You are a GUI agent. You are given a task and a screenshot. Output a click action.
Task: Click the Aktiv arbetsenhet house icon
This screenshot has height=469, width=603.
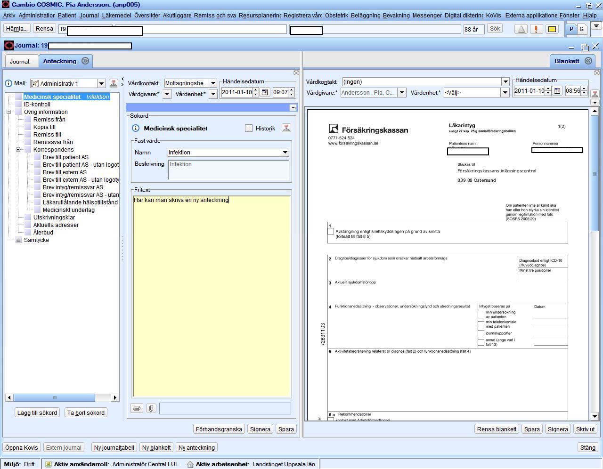click(190, 464)
